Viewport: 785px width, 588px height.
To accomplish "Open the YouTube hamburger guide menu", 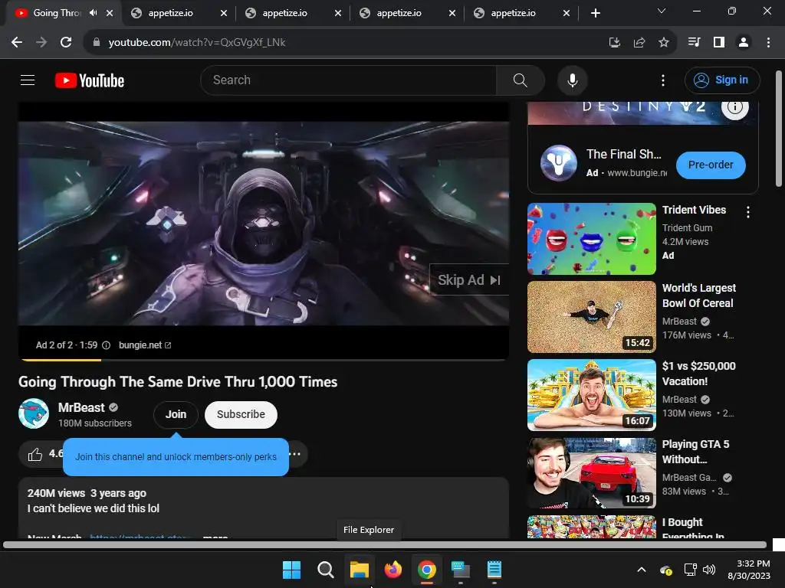I will coord(28,80).
